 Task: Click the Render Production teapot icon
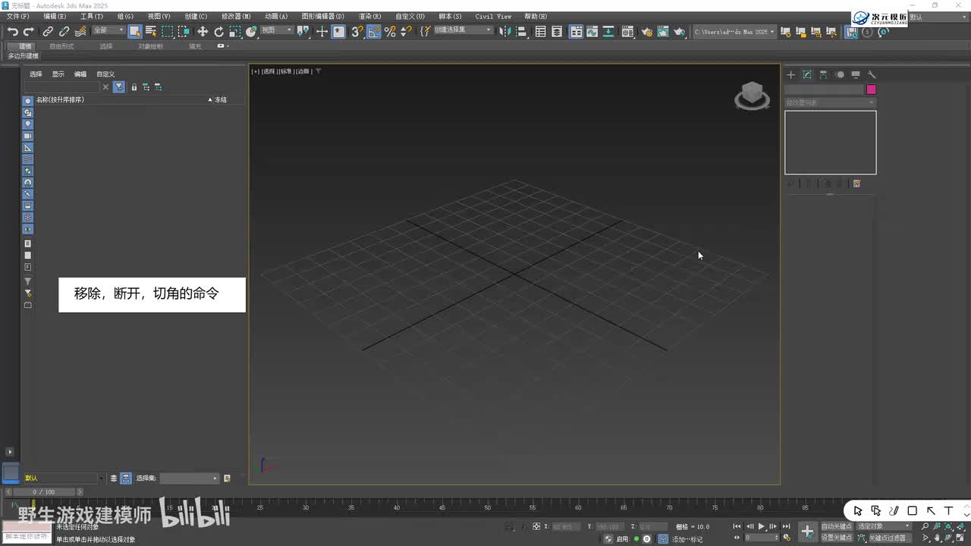pos(679,31)
